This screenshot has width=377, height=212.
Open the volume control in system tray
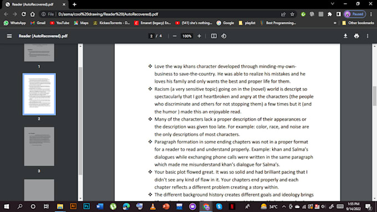323,206
